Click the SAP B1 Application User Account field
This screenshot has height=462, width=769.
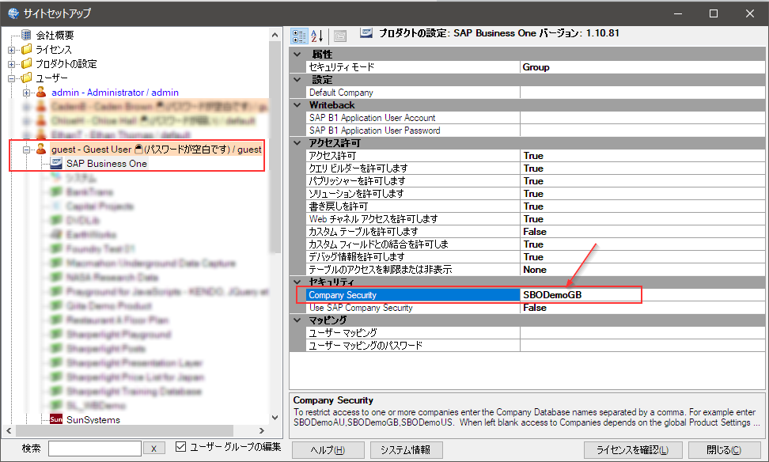642,118
